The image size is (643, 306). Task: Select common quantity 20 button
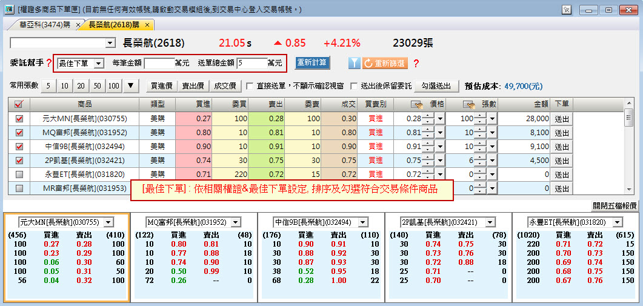[x=81, y=85]
